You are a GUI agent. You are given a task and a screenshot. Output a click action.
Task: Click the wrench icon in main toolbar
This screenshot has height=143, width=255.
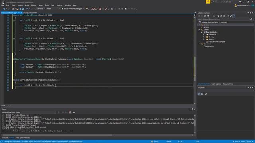pyautogui.click(x=106, y=9)
